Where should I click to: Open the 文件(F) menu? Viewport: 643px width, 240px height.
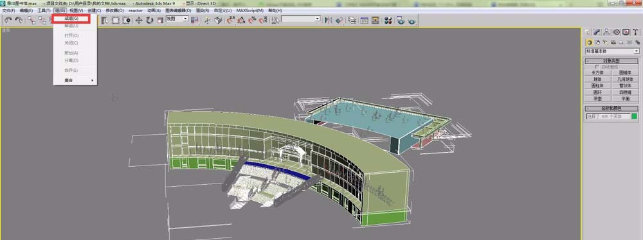pyautogui.click(x=8, y=10)
